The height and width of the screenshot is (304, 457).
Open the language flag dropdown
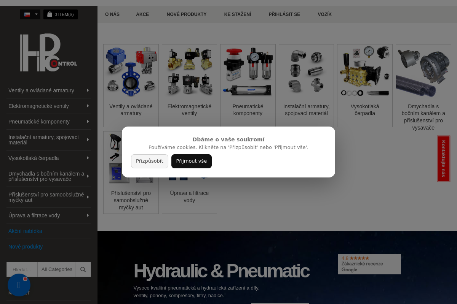pyautogui.click(x=30, y=14)
